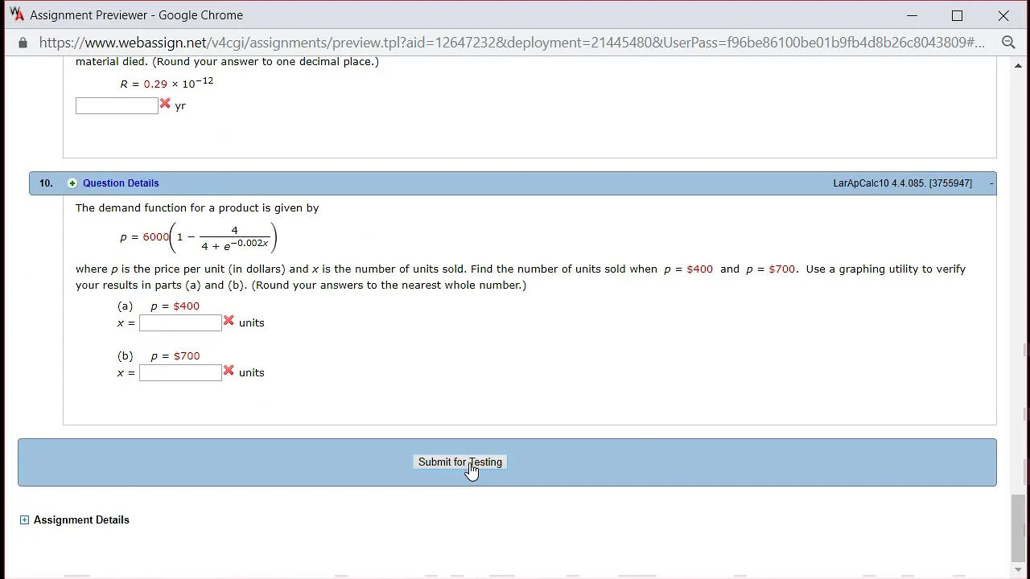Click the red X mark next to yr

165,104
